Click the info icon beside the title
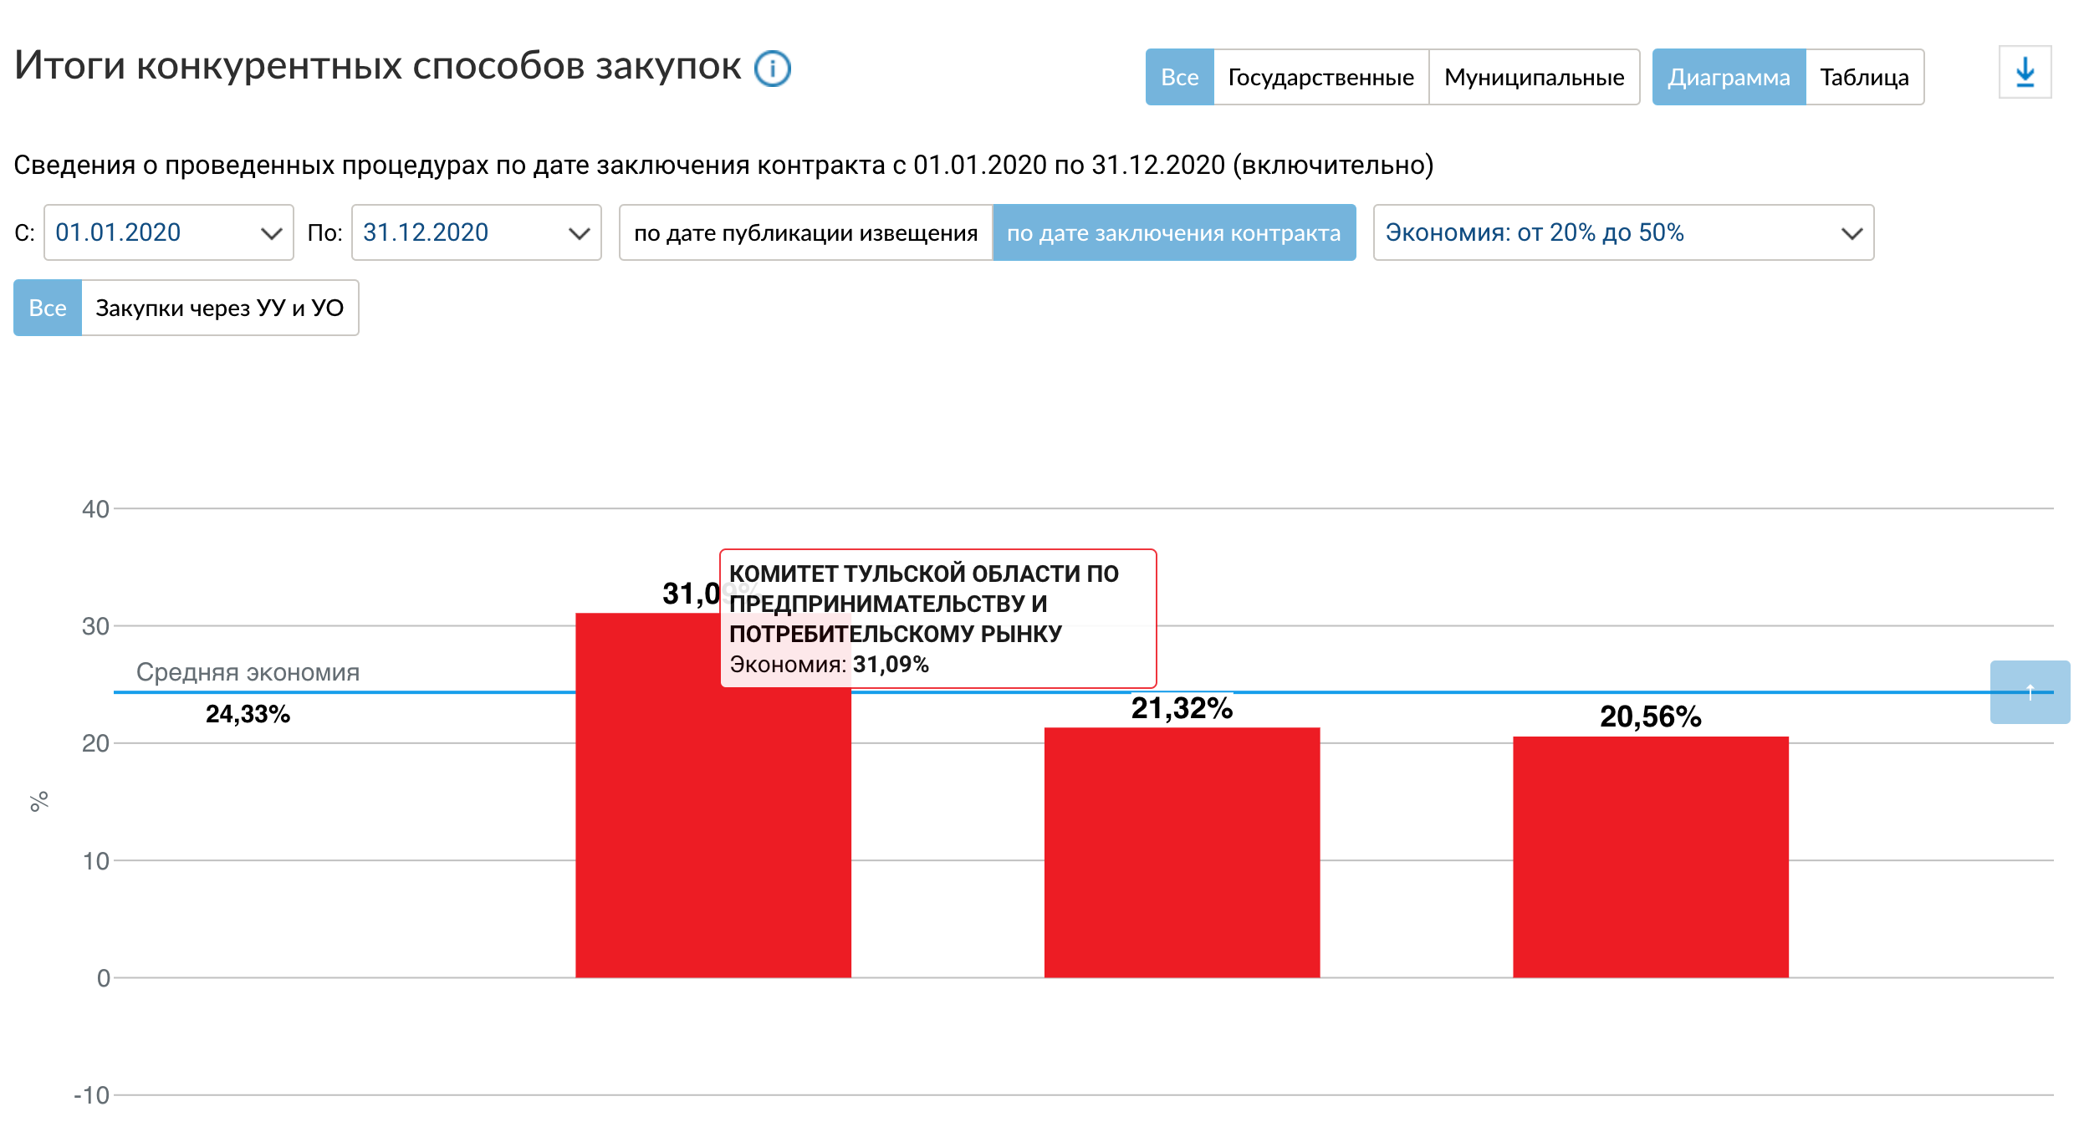Viewport: 2084px width, 1127px height. (772, 69)
